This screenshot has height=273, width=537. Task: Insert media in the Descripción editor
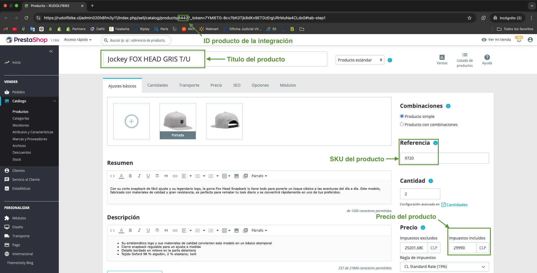point(246,231)
